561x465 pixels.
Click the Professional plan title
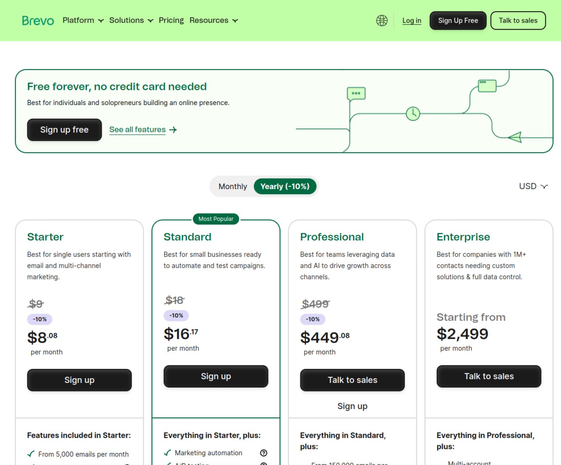click(x=332, y=237)
